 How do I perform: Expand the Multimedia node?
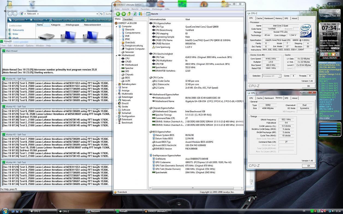(116, 94)
